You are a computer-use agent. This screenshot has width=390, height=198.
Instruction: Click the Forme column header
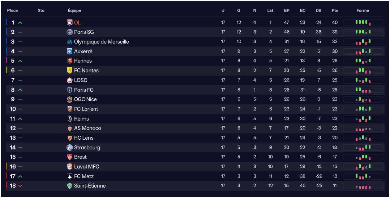(x=363, y=10)
